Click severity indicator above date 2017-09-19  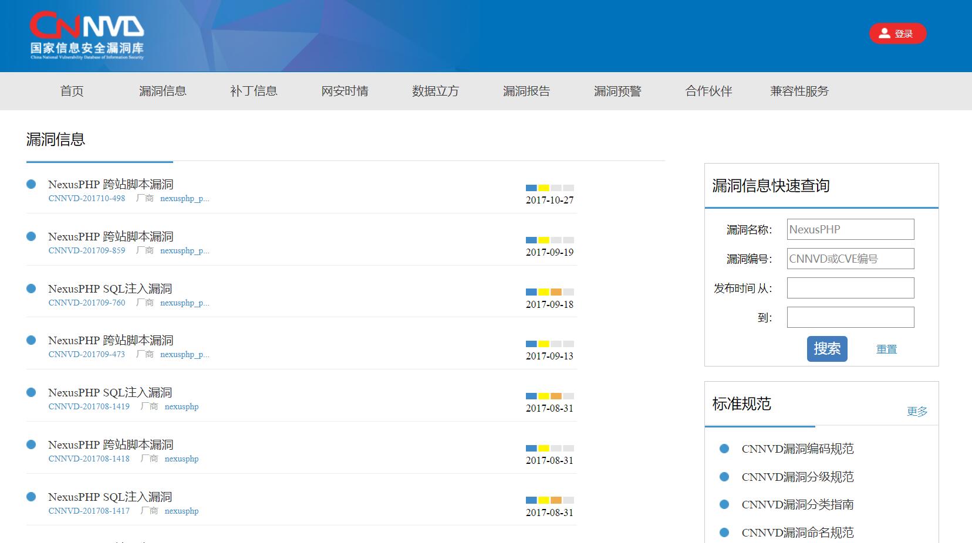(550, 240)
